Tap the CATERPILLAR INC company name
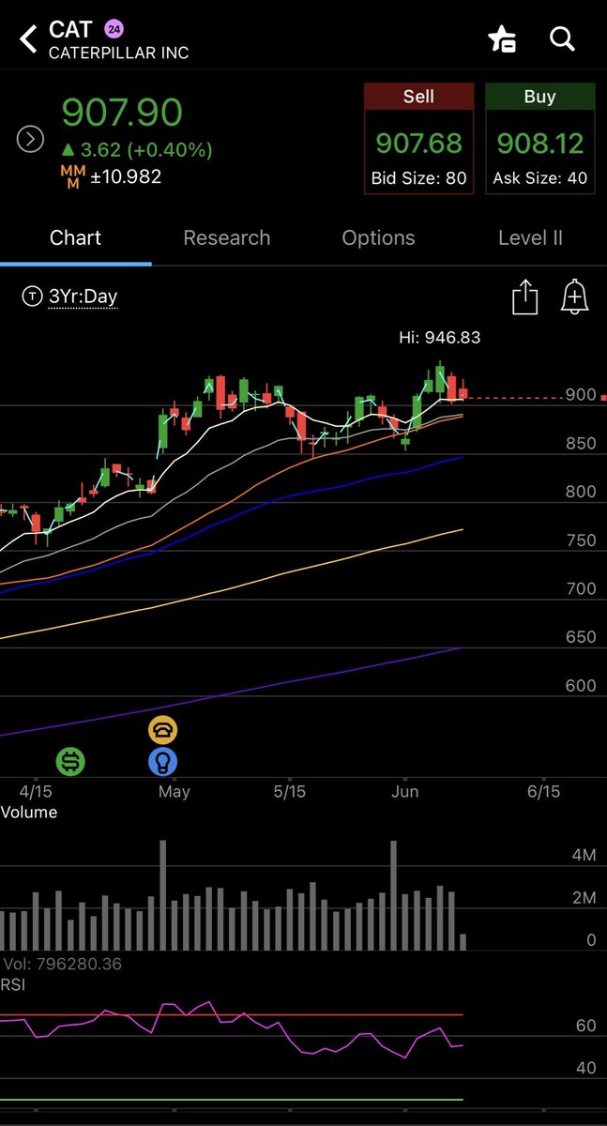This screenshot has width=607, height=1126. [x=119, y=53]
